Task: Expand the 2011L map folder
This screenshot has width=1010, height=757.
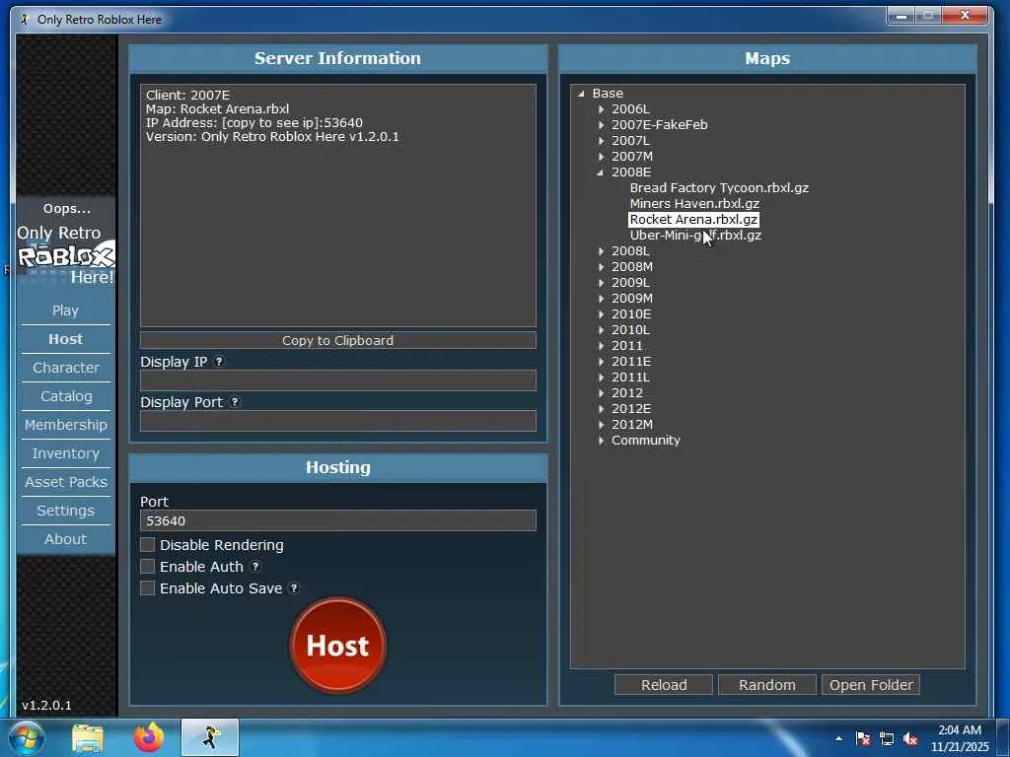Action: coord(601,378)
